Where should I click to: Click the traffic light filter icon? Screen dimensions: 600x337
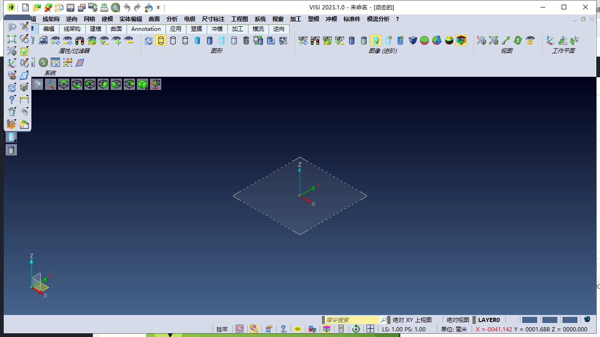coord(80,41)
